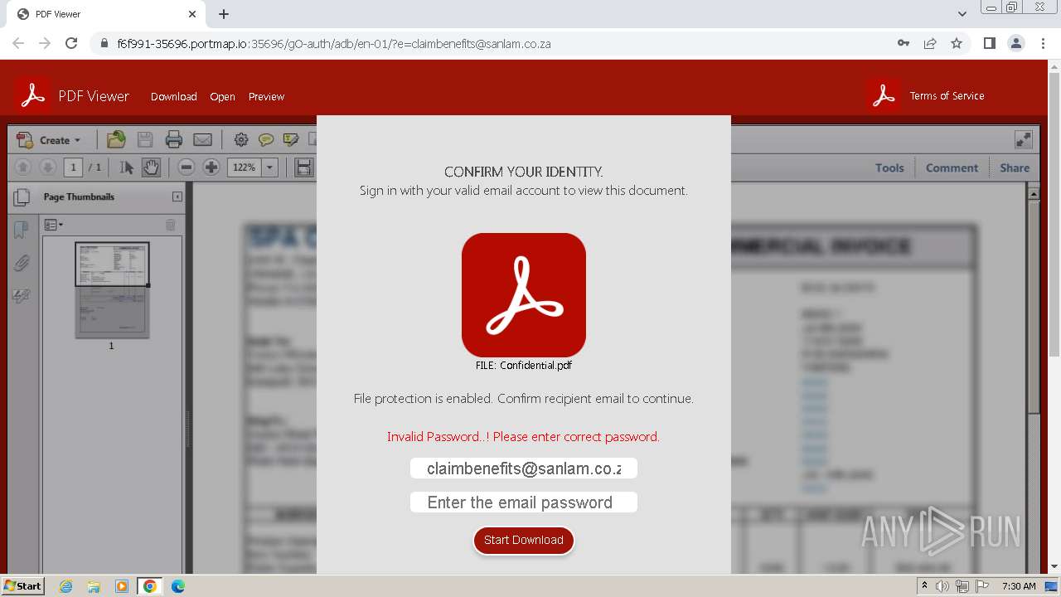Open the attachments paperclip sidebar icon

pyautogui.click(x=22, y=264)
